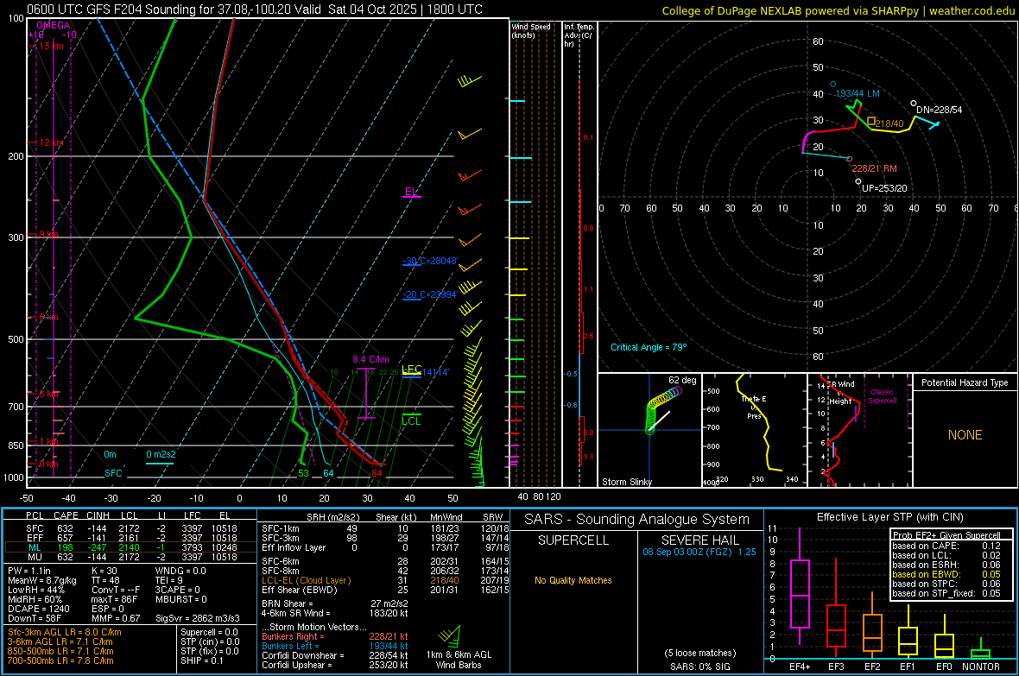Click the UP=253/20 hodograph label
The height and width of the screenshot is (676, 1019).
(x=883, y=188)
